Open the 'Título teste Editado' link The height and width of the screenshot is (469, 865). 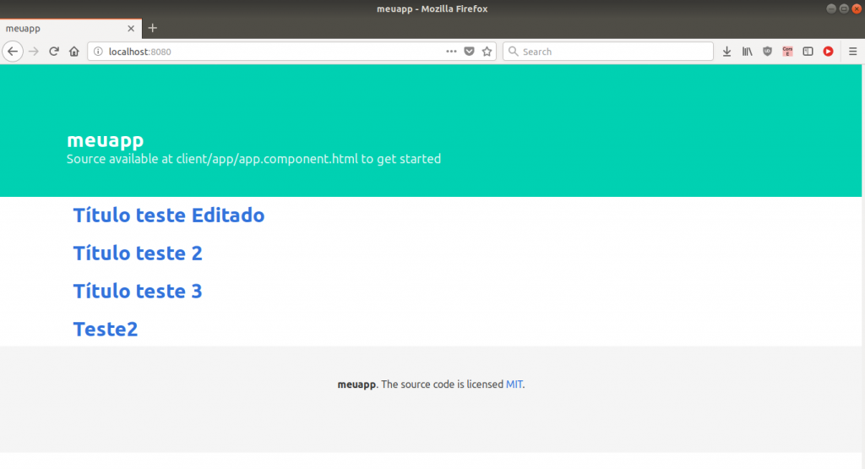coord(169,215)
